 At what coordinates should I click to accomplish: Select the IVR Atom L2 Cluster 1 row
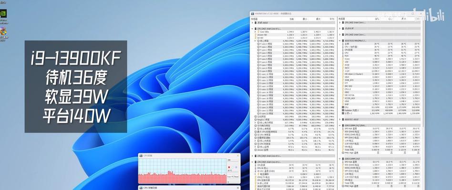381,74
